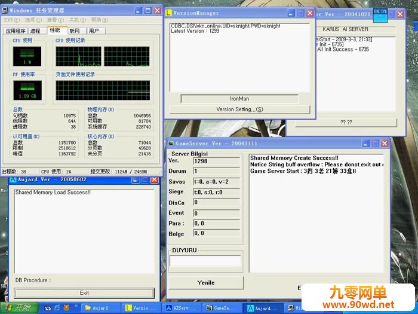Click the camera quick launch icon

[x=48, y=308]
